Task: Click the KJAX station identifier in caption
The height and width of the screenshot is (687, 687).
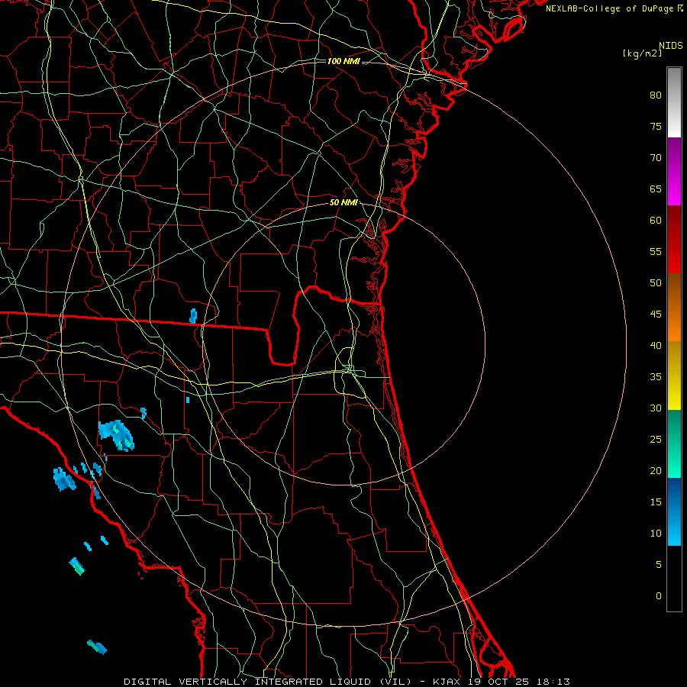Action: (x=447, y=682)
